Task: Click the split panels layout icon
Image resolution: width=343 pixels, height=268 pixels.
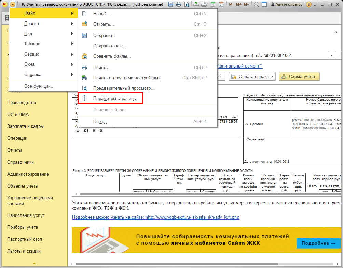Action: [x=264, y=4]
